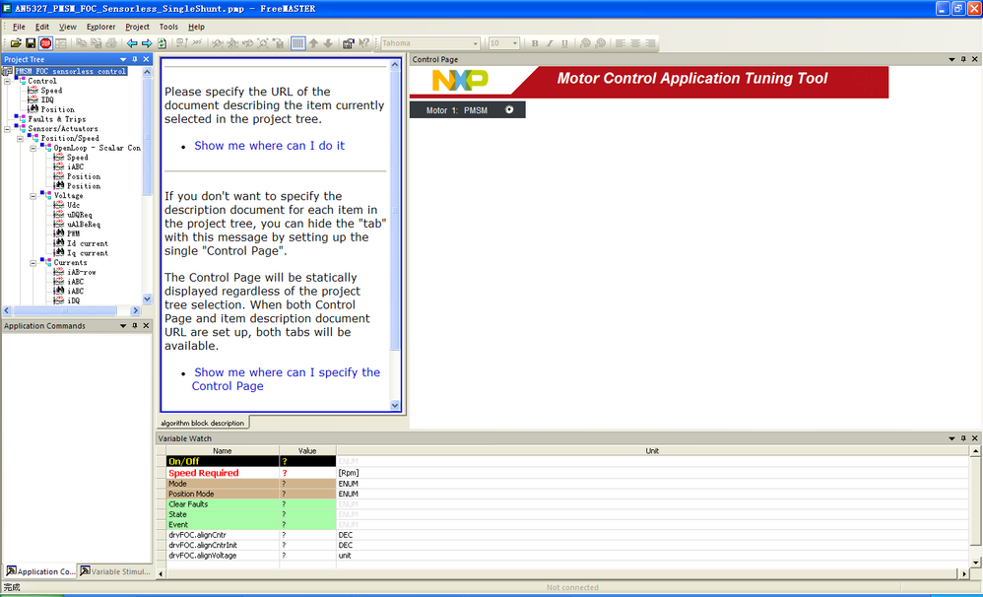Open the Help menu
983x597 pixels.
click(x=197, y=27)
